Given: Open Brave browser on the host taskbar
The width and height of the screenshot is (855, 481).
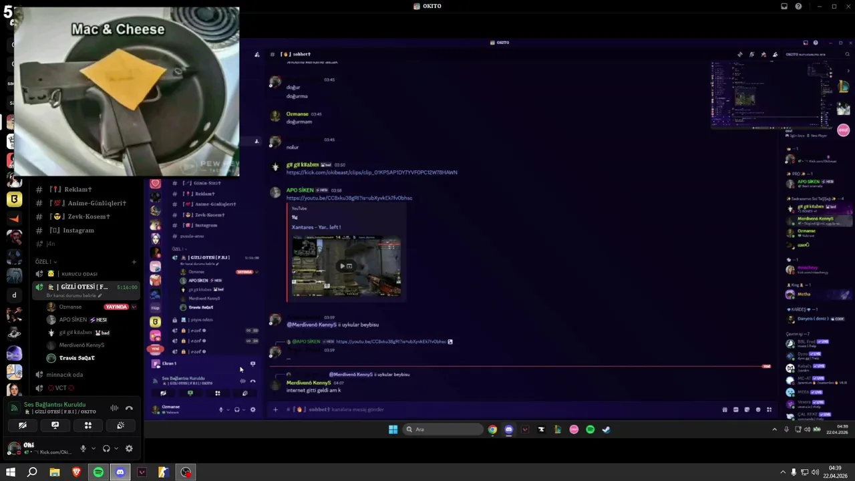Looking at the screenshot, I should pyautogui.click(x=76, y=472).
